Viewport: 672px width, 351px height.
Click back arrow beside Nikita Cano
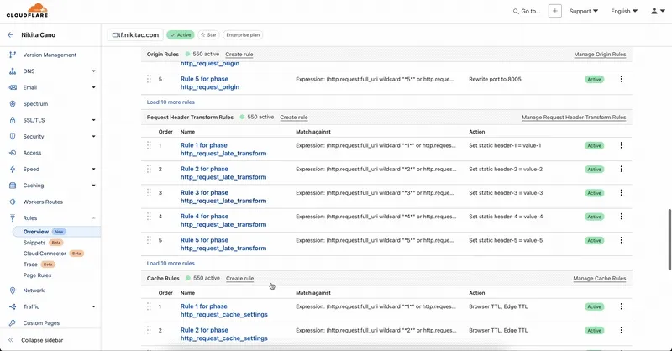point(11,35)
